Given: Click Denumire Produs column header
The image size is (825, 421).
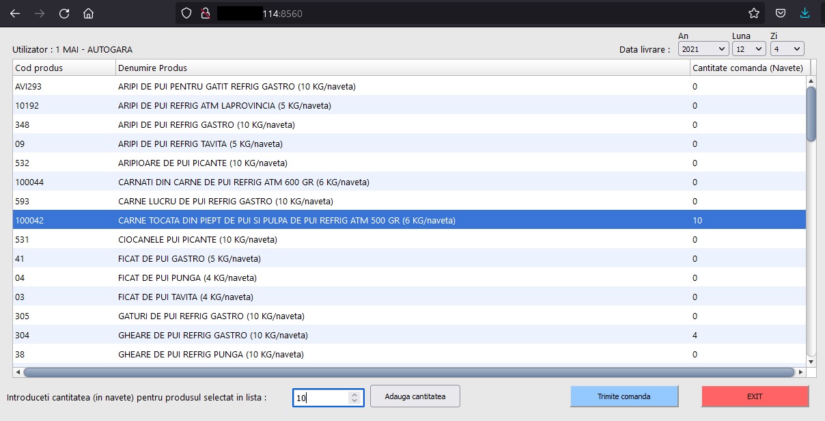Looking at the screenshot, I should (402, 68).
